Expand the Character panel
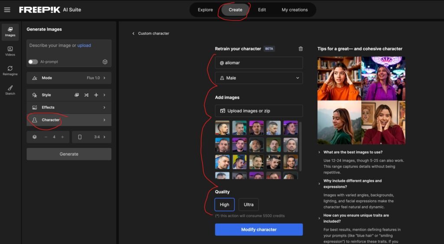The width and height of the screenshot is (444, 244). (x=69, y=120)
